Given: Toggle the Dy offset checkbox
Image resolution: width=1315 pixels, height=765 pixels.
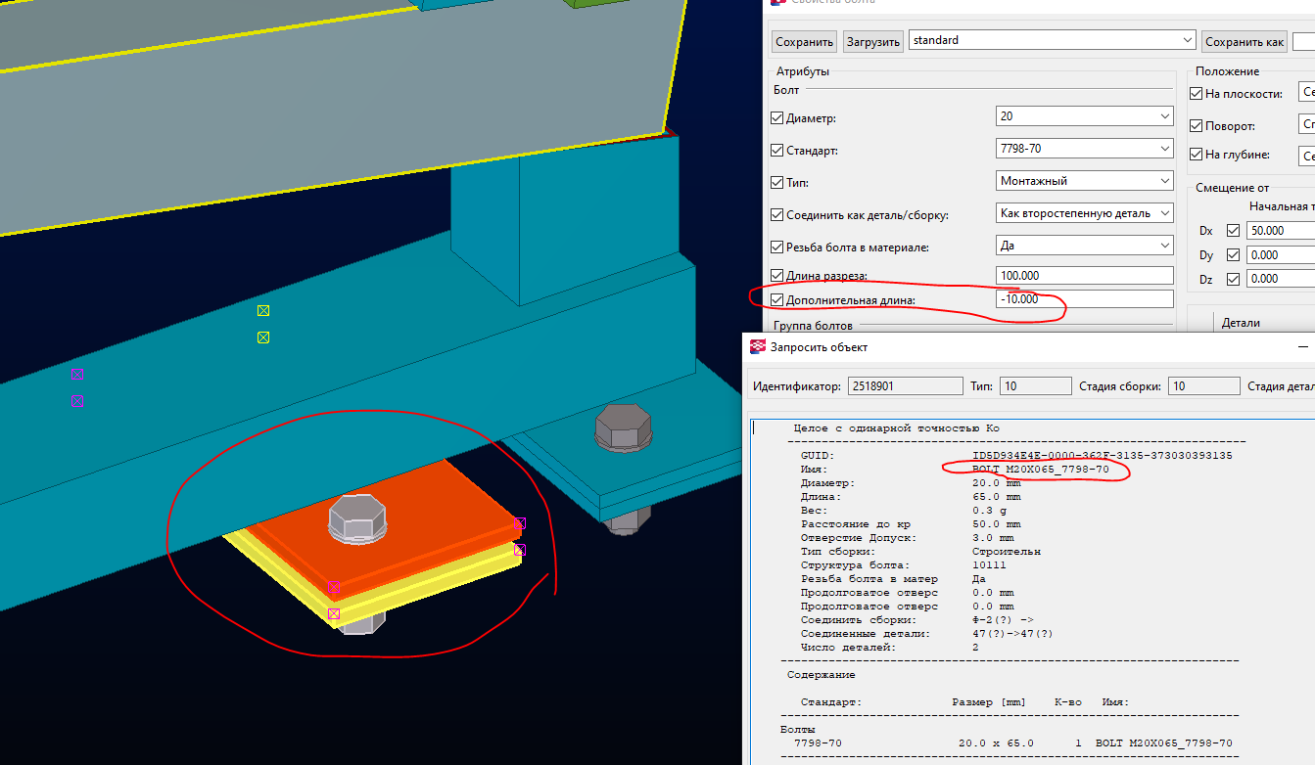Looking at the screenshot, I should click(x=1233, y=255).
